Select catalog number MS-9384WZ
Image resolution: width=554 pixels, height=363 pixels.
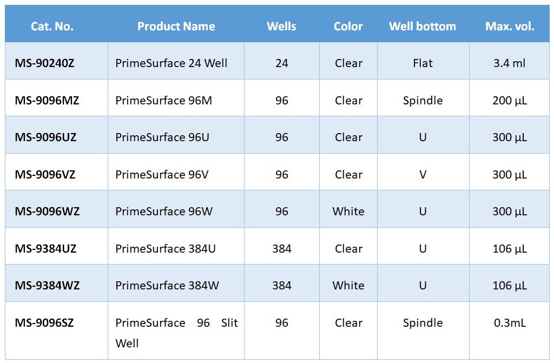coord(47,286)
